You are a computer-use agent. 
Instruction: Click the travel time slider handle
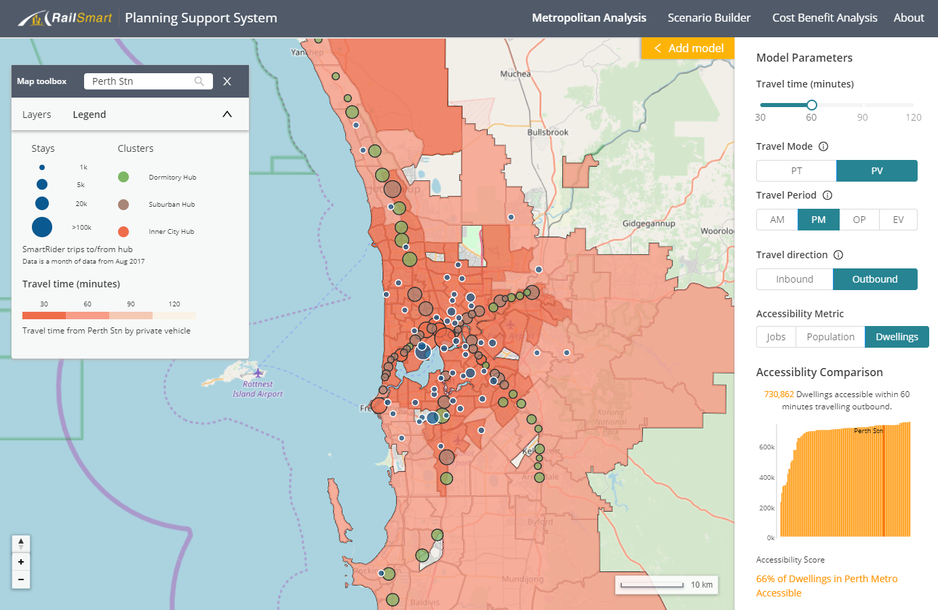(x=812, y=105)
